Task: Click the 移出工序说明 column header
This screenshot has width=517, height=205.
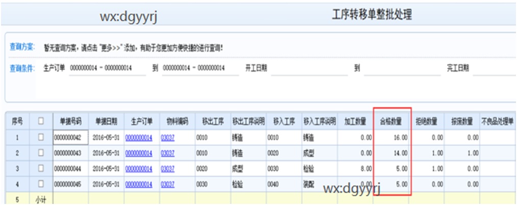Action: [x=249, y=122]
